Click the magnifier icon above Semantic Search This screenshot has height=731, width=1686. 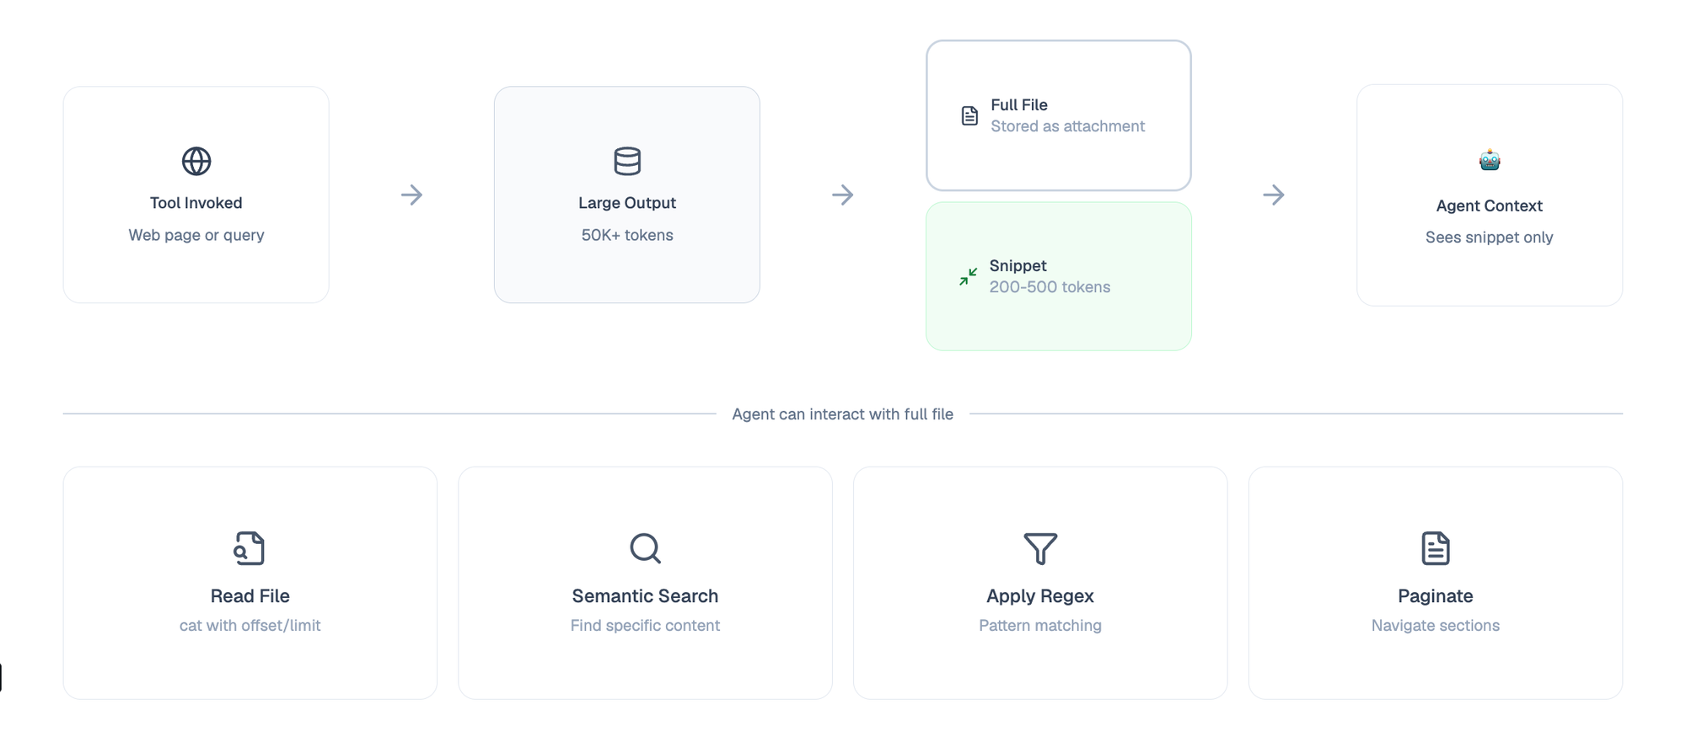[645, 548]
